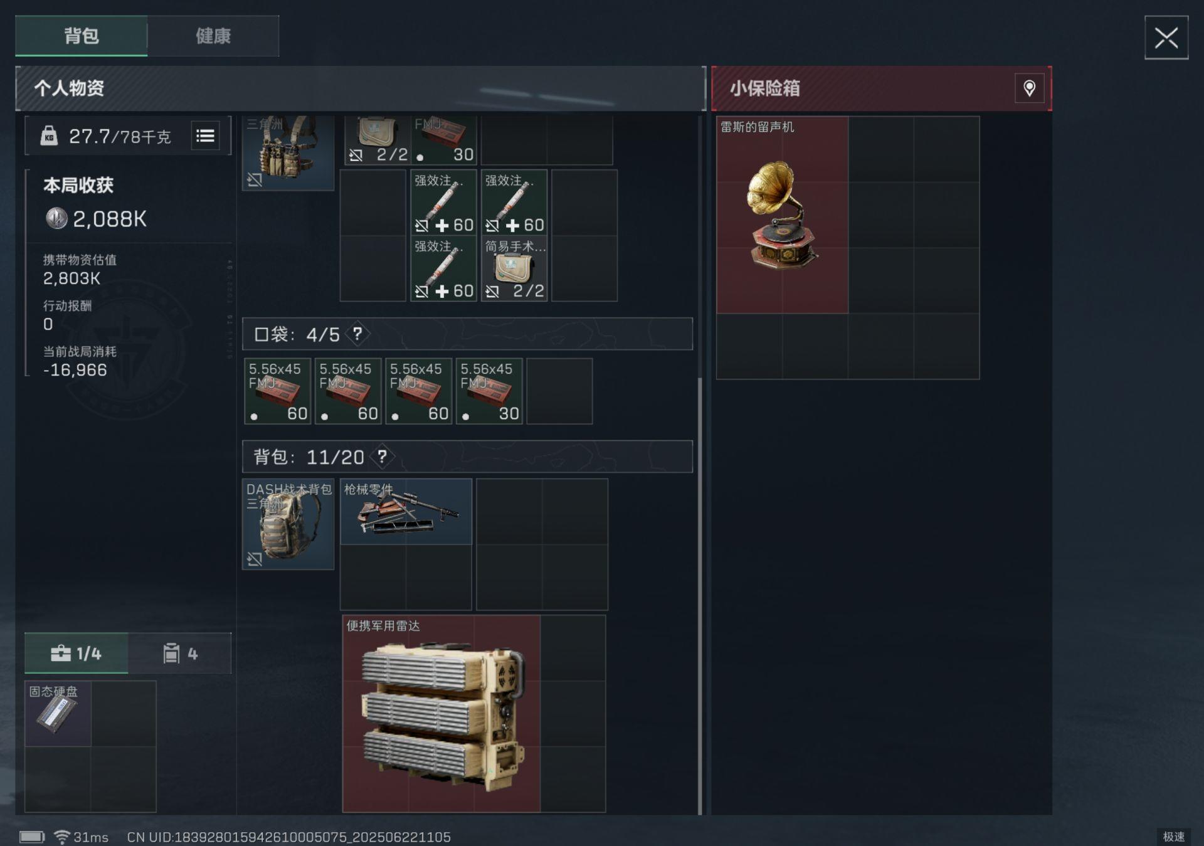Switch to the 健康 tab
This screenshot has width=1204, height=846.
(x=213, y=36)
